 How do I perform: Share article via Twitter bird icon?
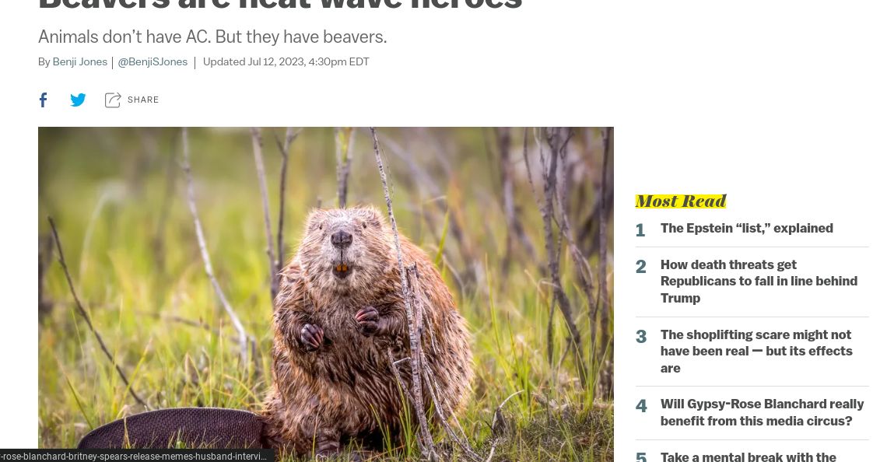78,100
